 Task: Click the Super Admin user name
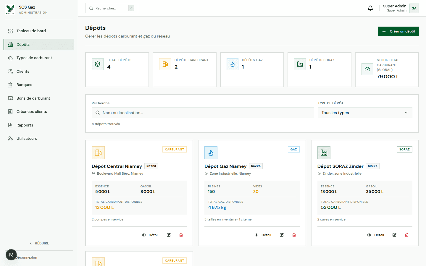click(x=395, y=6)
